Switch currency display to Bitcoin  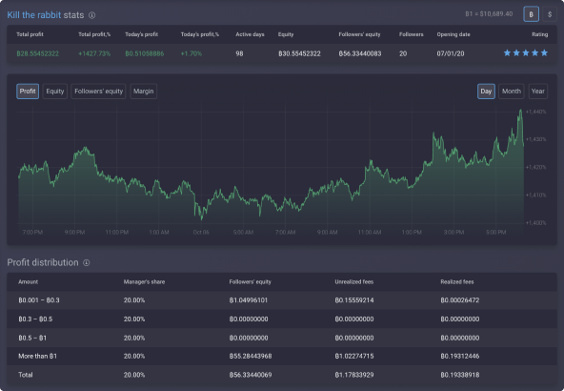pyautogui.click(x=531, y=14)
